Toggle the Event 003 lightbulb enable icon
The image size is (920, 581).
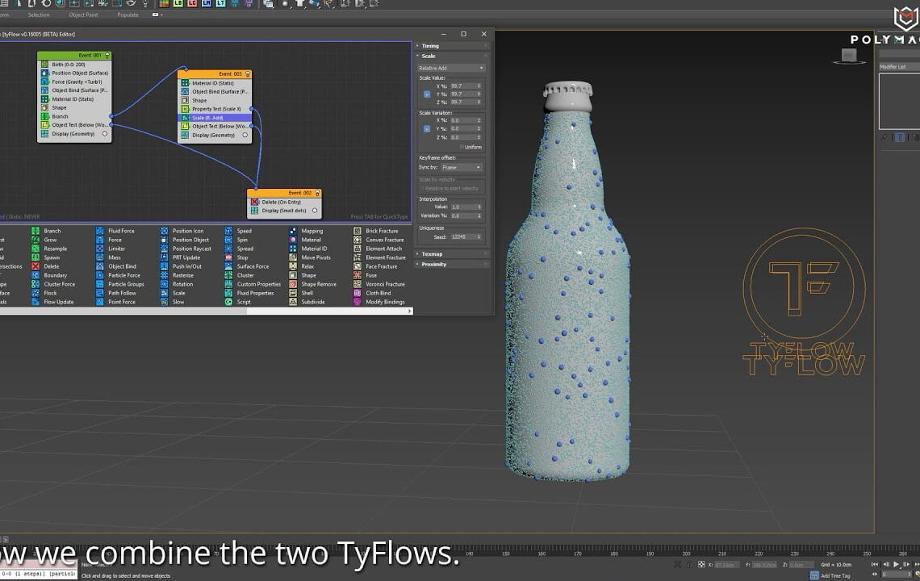pyautogui.click(x=248, y=74)
